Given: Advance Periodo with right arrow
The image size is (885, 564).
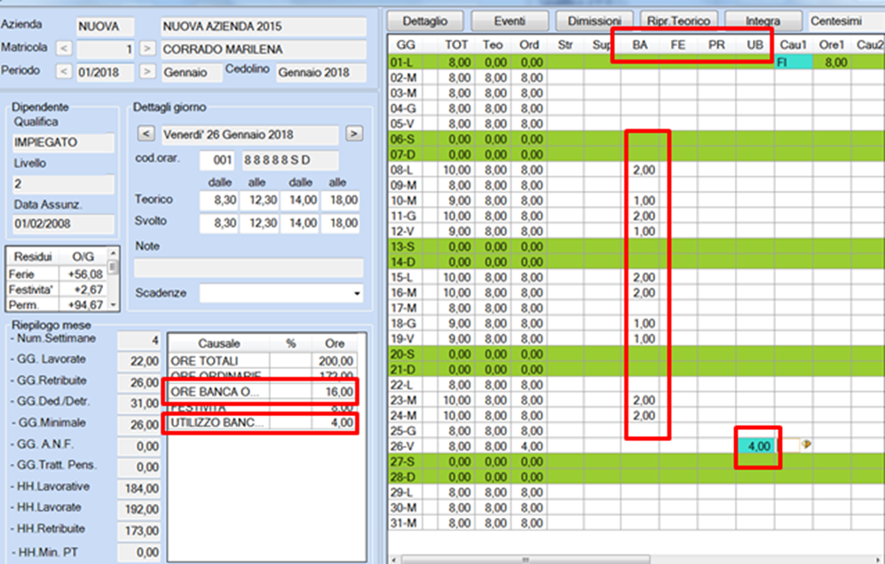Looking at the screenshot, I should 146,72.
